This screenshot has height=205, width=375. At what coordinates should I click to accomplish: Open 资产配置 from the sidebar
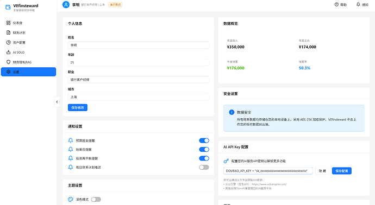point(28,42)
